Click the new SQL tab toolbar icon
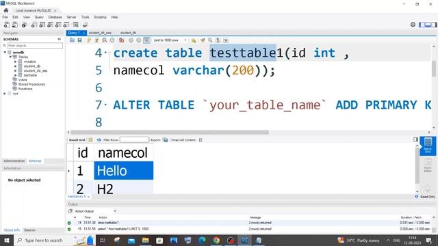Image resolution: width=438 pixels, height=246 pixels. pos(7,25)
